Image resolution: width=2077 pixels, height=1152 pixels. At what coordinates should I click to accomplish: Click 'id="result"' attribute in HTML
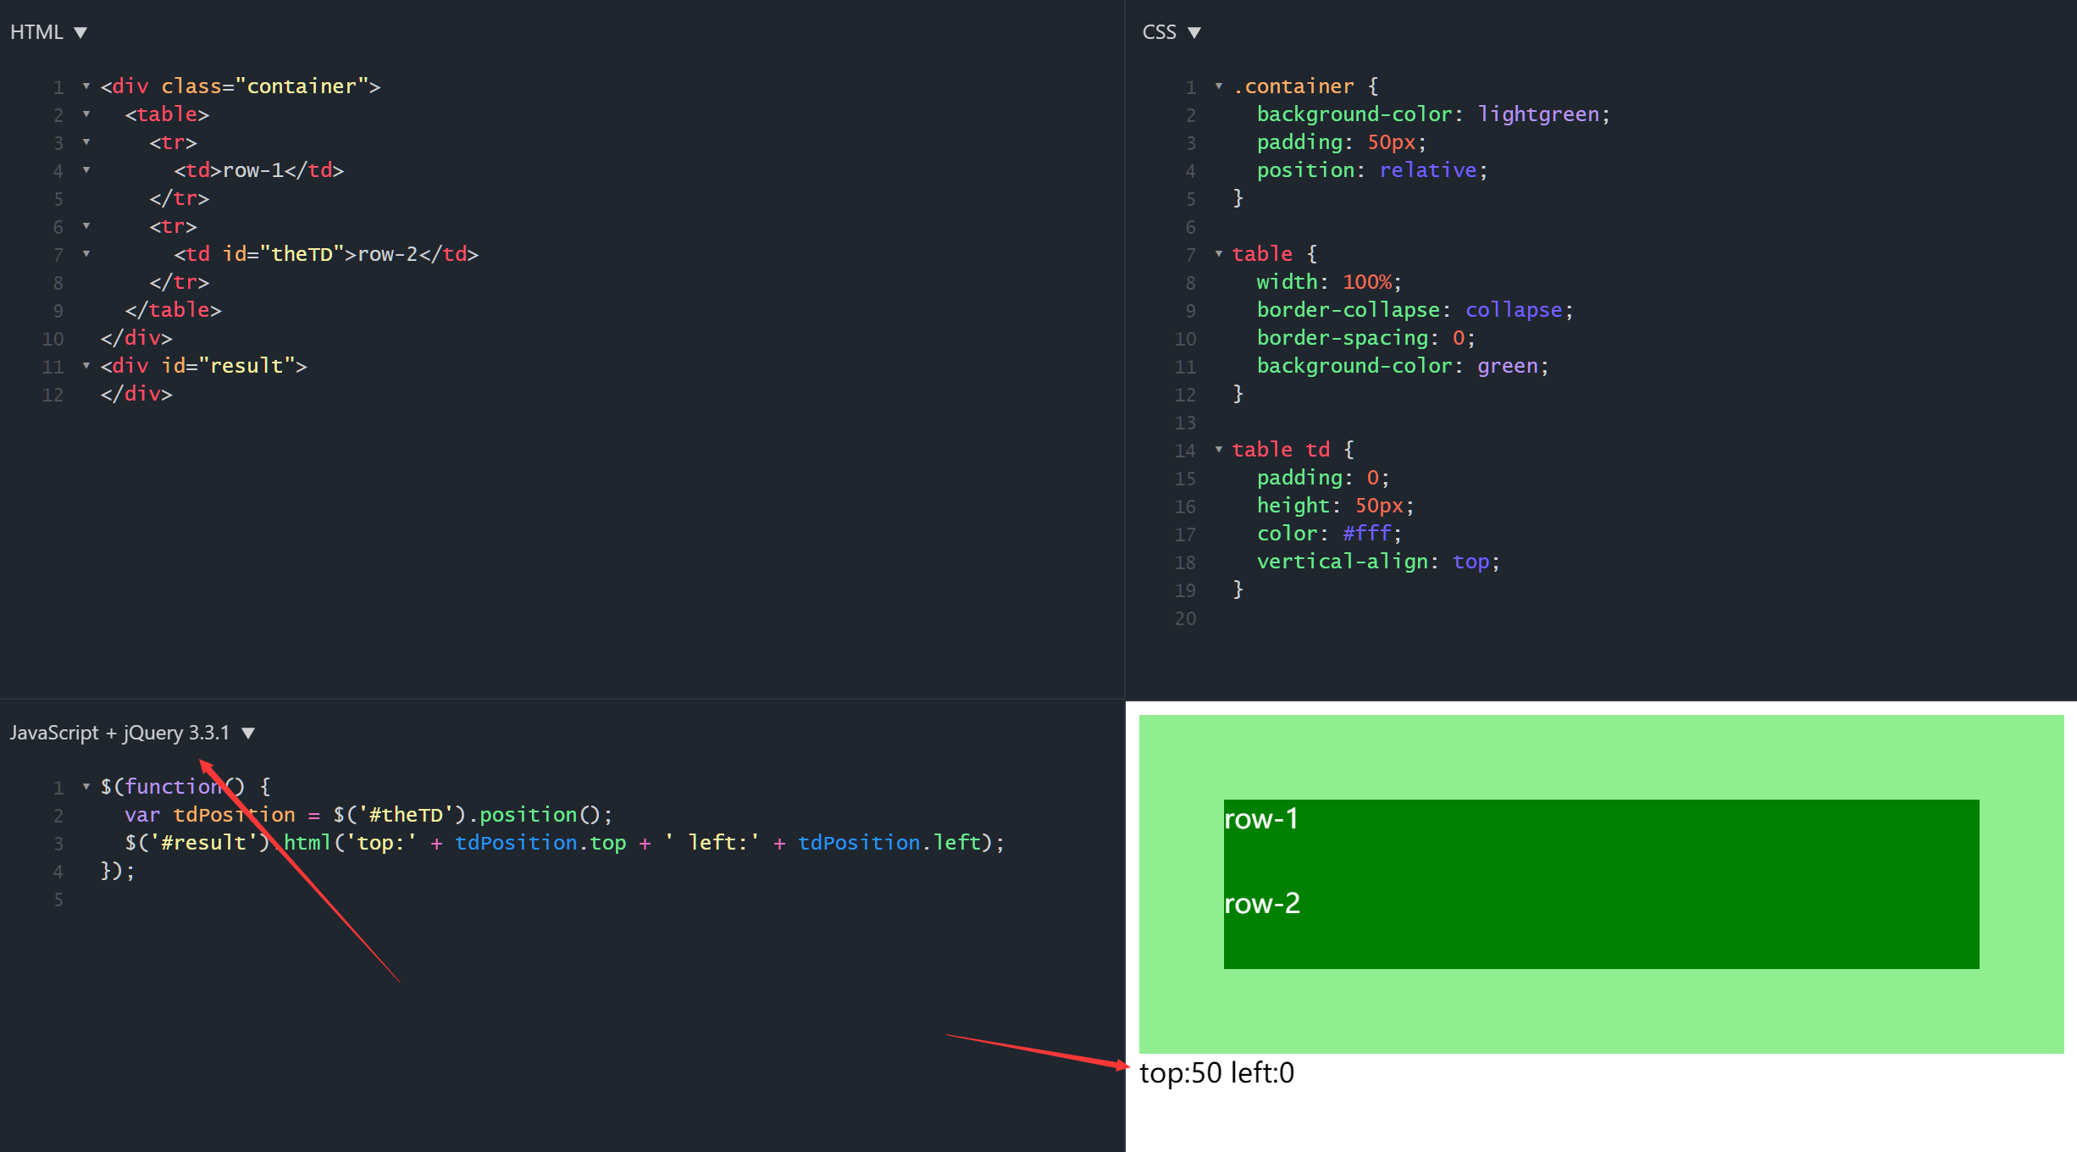228,366
